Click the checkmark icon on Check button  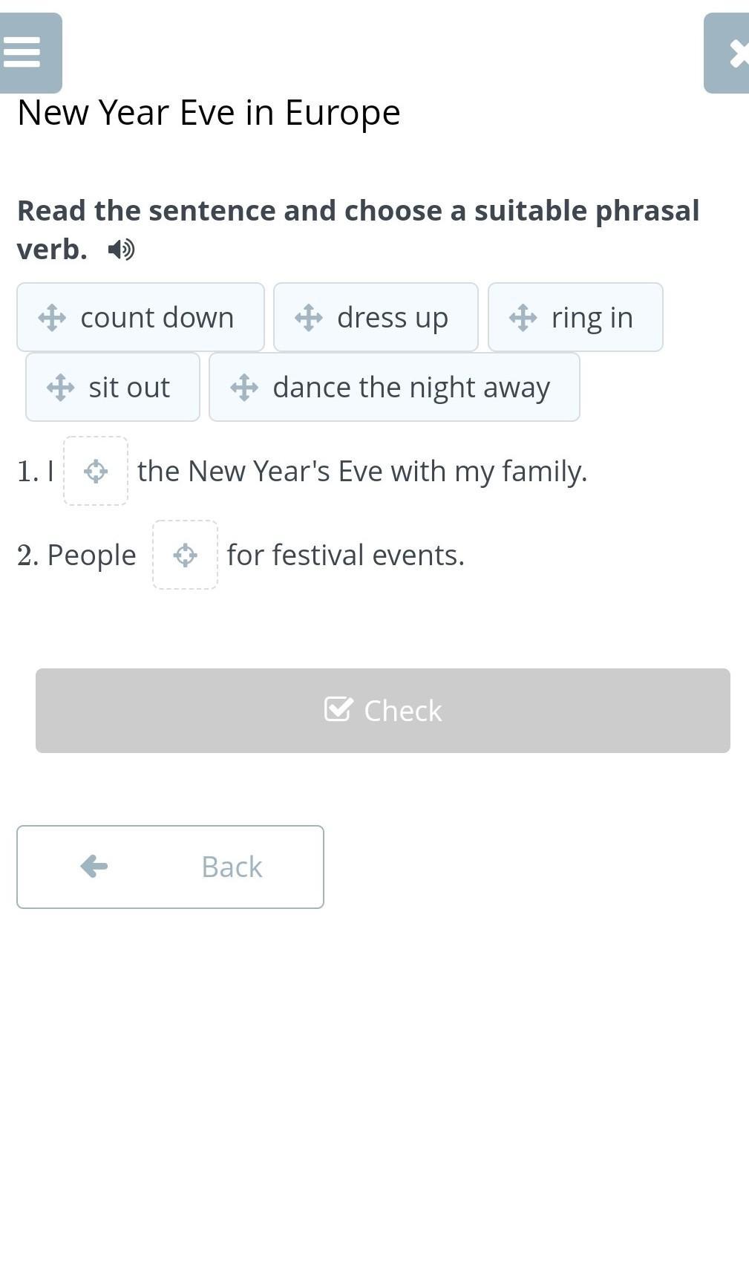tap(338, 709)
